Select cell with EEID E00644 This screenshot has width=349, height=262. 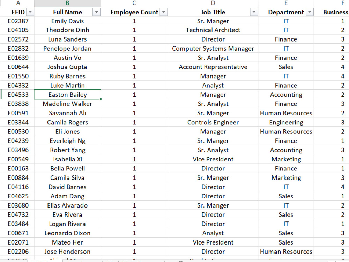(x=18, y=67)
